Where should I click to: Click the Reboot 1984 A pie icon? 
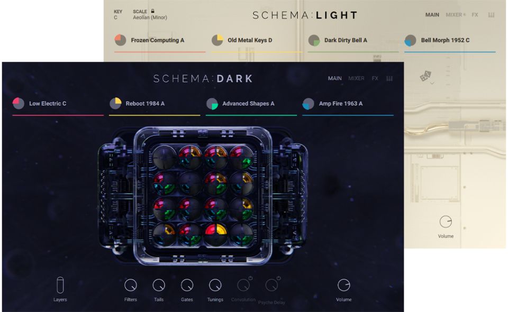point(115,103)
